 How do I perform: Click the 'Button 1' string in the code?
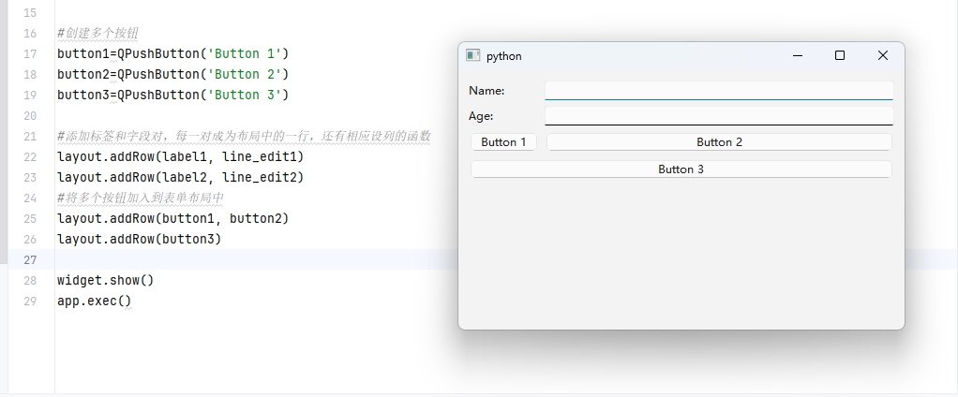click(x=246, y=53)
